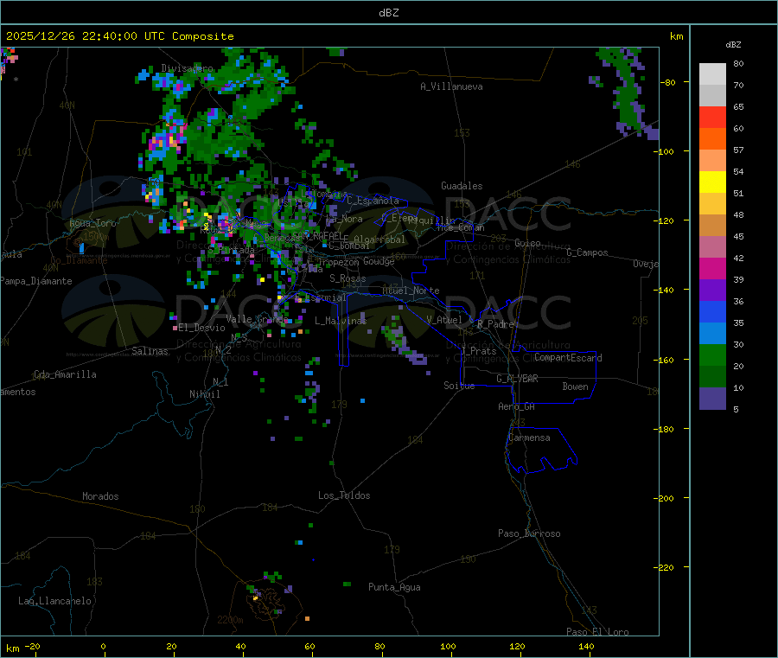Image resolution: width=778 pixels, height=658 pixels.
Task: Click the Atuel_Norte location label
Action: (x=411, y=291)
